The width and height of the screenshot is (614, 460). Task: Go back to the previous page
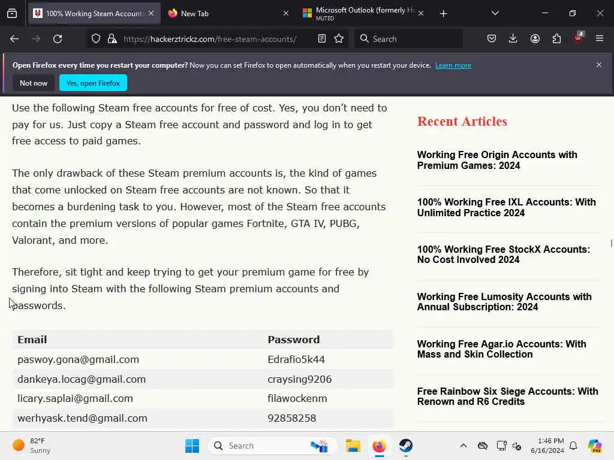(x=14, y=39)
